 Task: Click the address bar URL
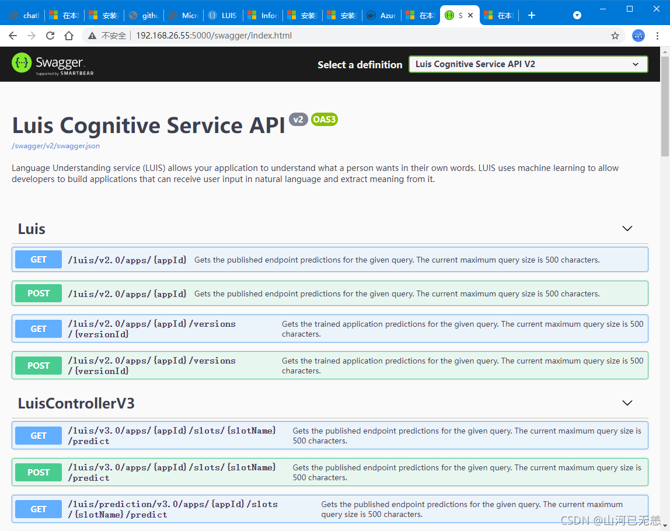[x=214, y=36]
